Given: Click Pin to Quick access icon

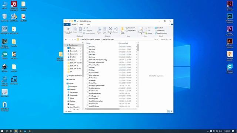Looking at the screenshot, I should 68,29.
